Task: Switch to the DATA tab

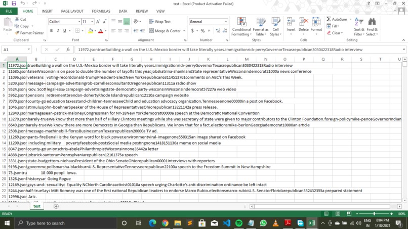Action: pos(123,11)
